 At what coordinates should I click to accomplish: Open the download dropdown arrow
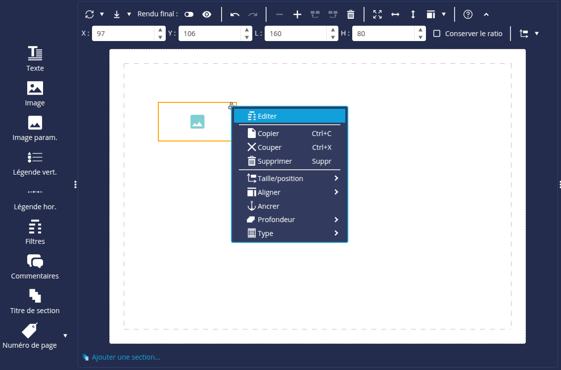(129, 14)
